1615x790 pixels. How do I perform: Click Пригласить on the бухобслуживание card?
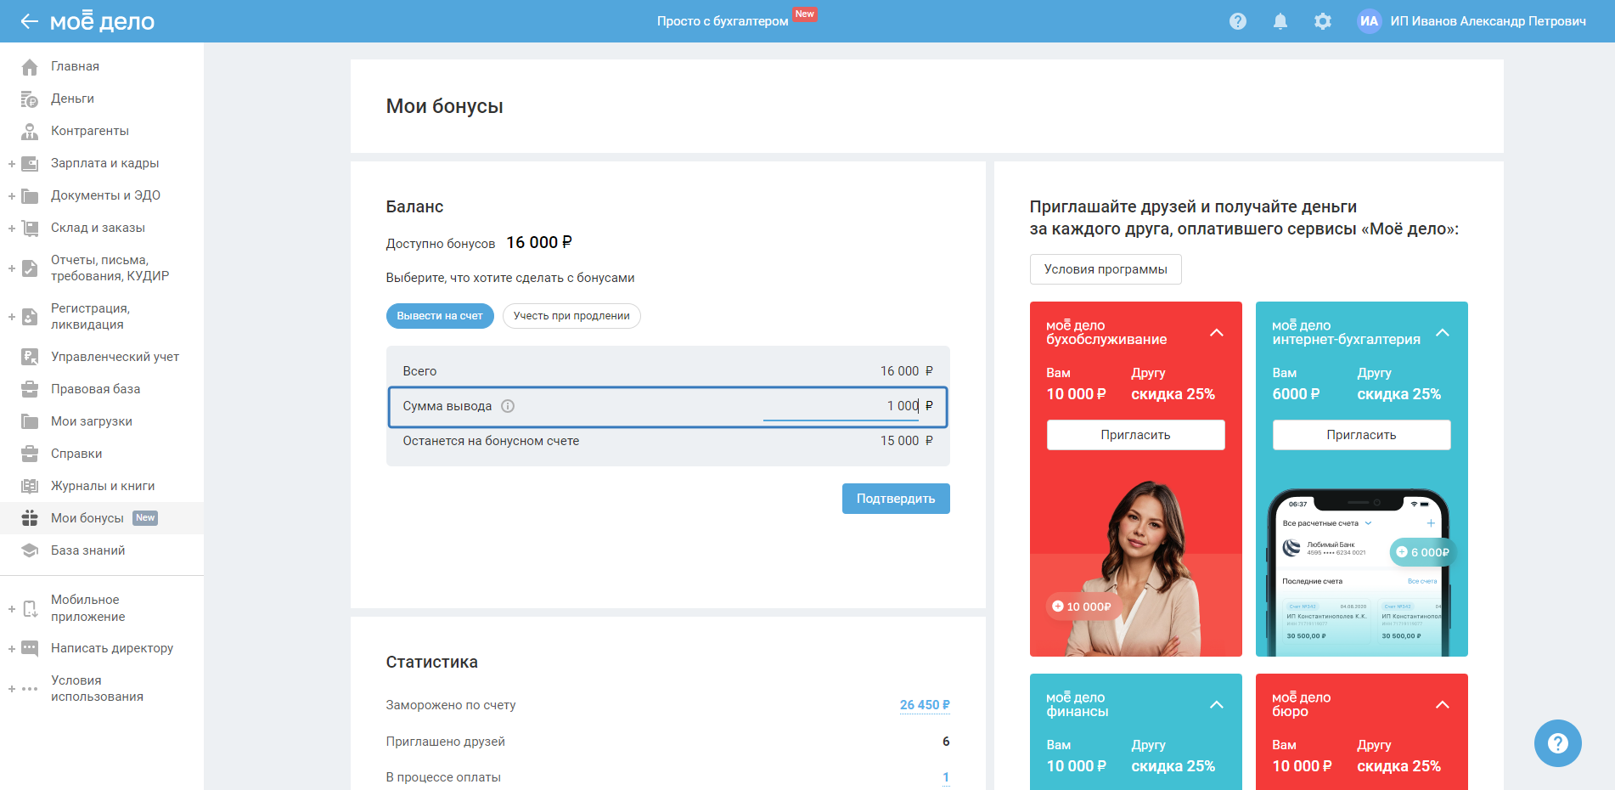coord(1136,435)
